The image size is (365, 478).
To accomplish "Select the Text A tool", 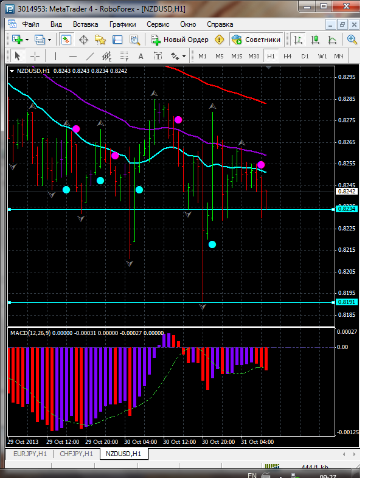I will point(141,56).
